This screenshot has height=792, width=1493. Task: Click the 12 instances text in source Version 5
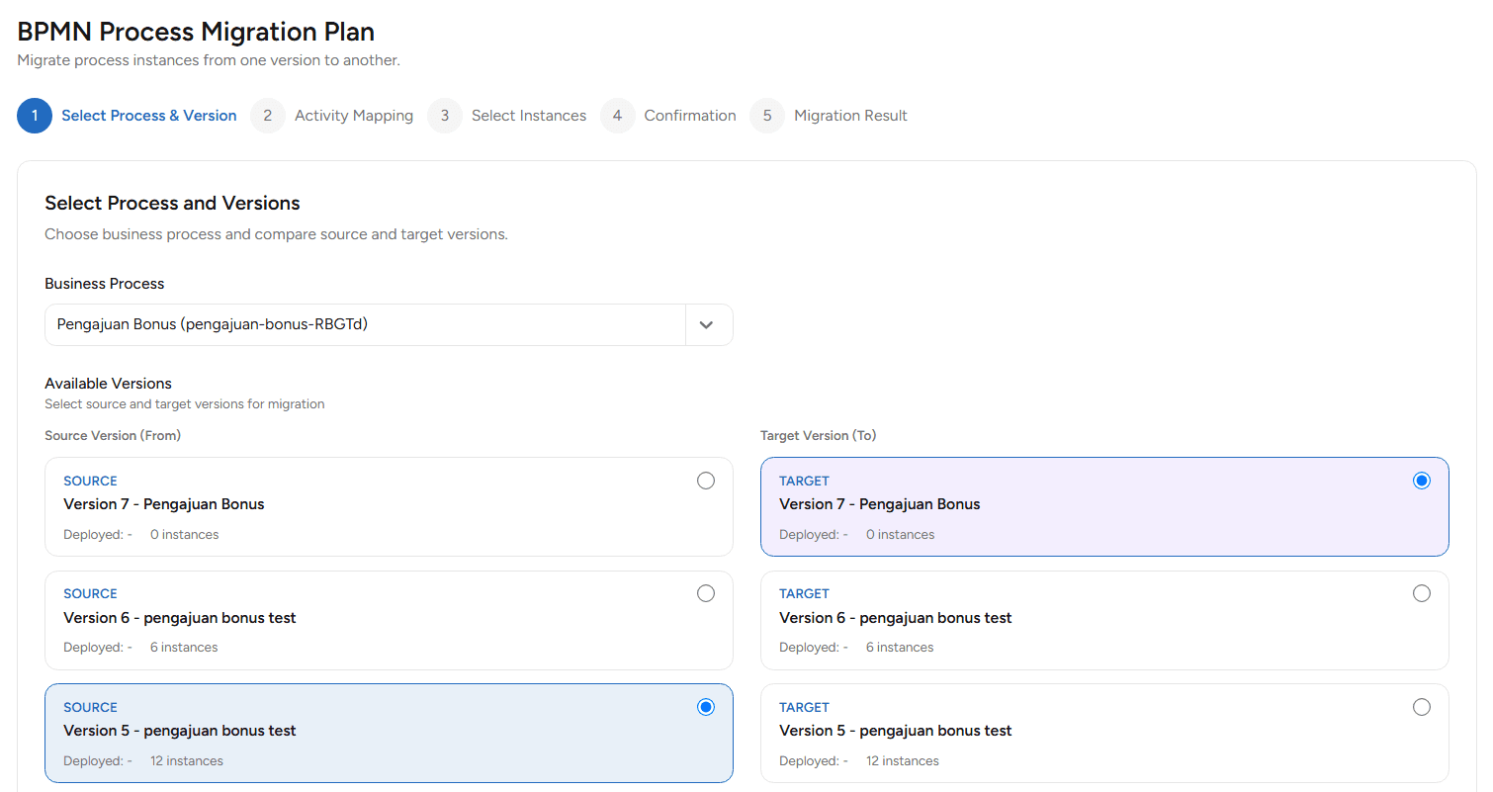[187, 761]
